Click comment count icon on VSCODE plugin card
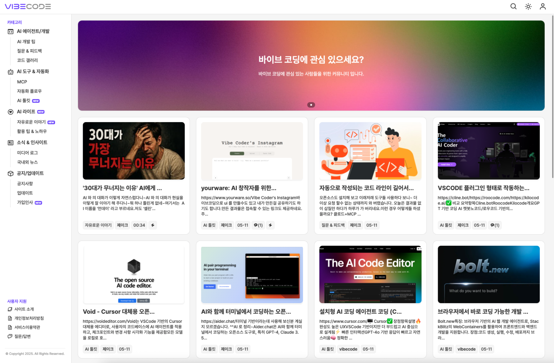Image resolution: width=554 pixels, height=363 pixels. click(x=495, y=225)
